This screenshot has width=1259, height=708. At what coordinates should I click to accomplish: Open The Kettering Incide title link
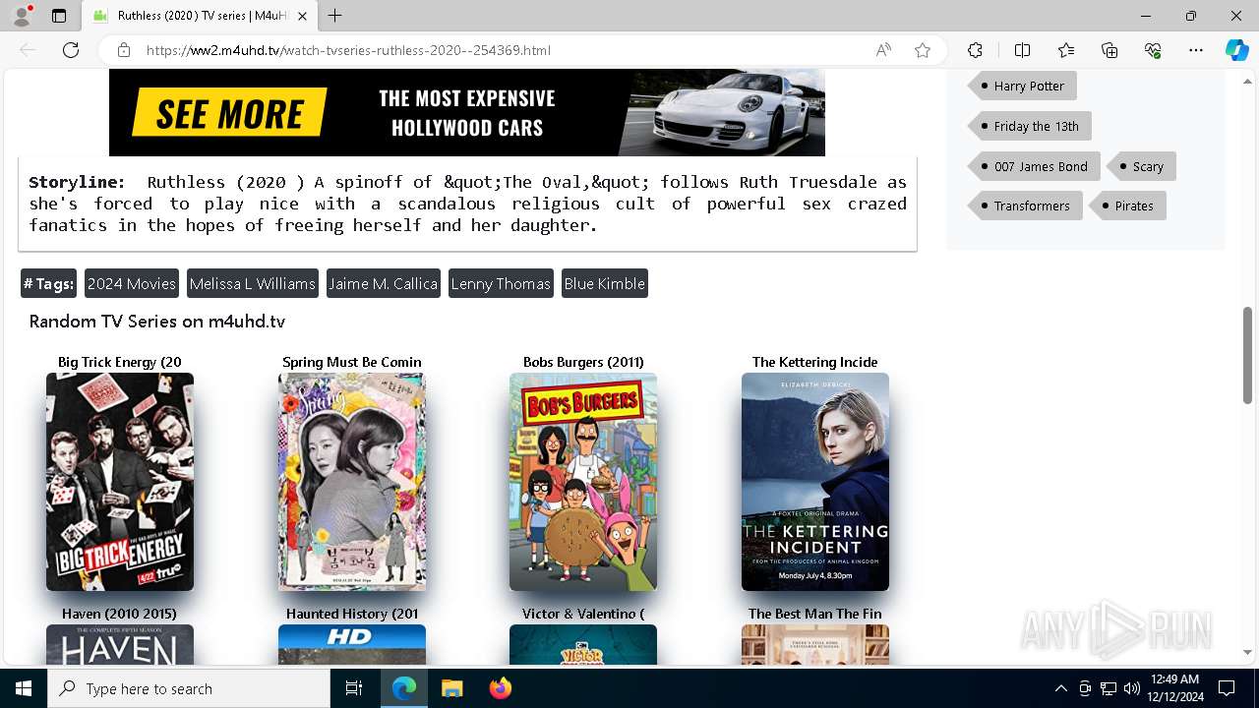pyautogui.click(x=815, y=362)
